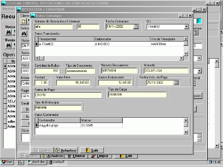Image resolution: width=223 pixels, height=167 pixels.
Task: Expand lower right combo arrow in Operacion window
Action: [x=200, y=71]
